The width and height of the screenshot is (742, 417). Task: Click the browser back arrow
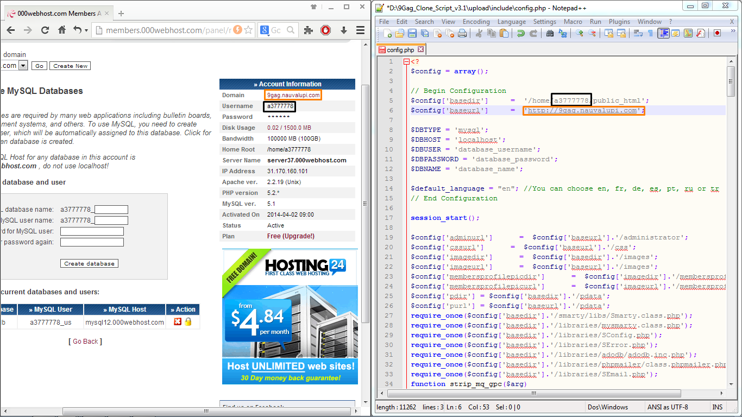click(x=12, y=30)
